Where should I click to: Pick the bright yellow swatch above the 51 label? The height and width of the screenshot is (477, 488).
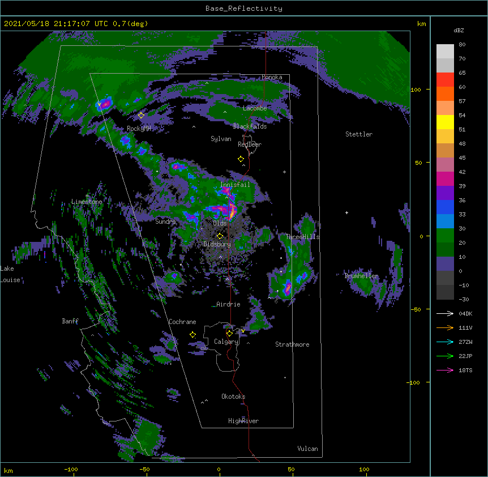point(445,122)
